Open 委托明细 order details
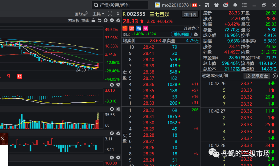279x166 pixels. 181,34
